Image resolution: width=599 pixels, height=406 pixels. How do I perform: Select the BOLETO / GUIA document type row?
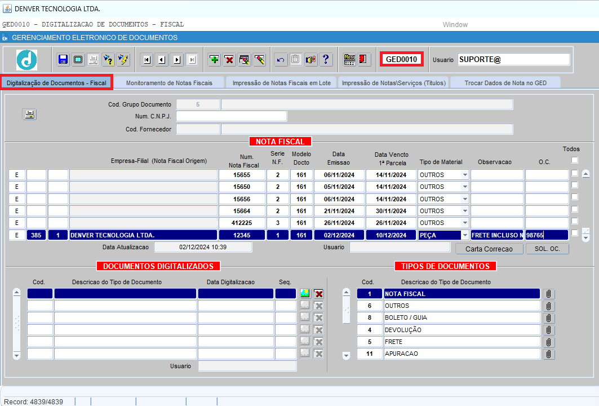point(449,318)
